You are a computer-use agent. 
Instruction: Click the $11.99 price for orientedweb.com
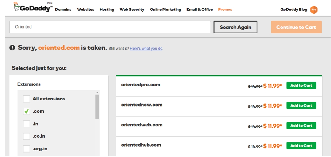click(x=273, y=126)
